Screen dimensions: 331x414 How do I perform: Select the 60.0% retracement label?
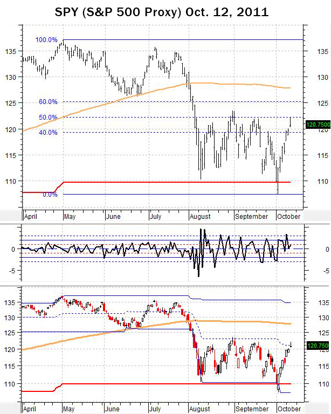pos(48,102)
